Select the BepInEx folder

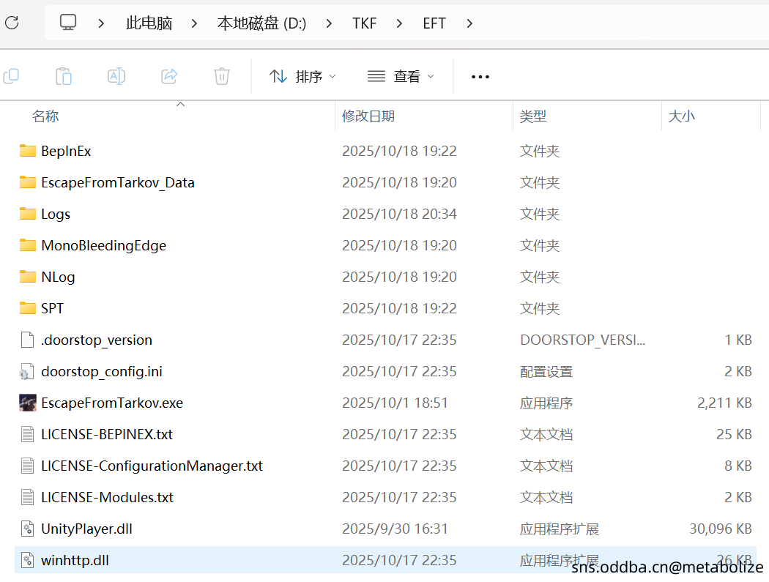pyautogui.click(x=66, y=151)
